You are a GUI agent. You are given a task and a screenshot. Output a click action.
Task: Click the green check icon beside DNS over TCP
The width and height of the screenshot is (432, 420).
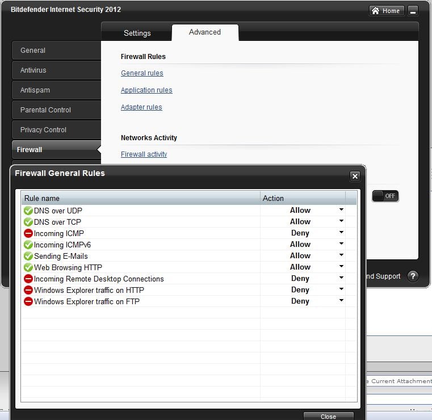(x=28, y=222)
